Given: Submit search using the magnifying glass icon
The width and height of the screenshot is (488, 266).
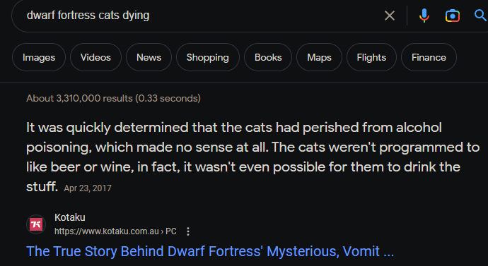Looking at the screenshot, I should 480,15.
